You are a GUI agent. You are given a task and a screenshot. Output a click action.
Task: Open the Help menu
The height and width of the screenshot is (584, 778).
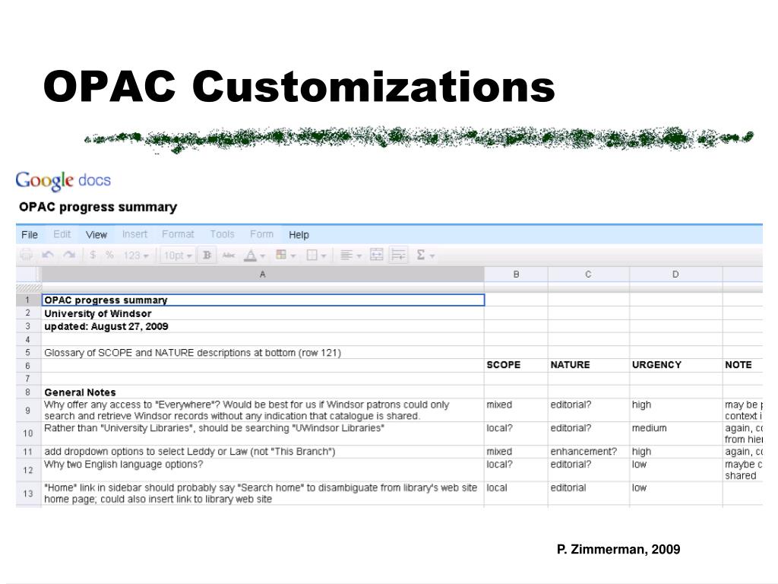299,234
